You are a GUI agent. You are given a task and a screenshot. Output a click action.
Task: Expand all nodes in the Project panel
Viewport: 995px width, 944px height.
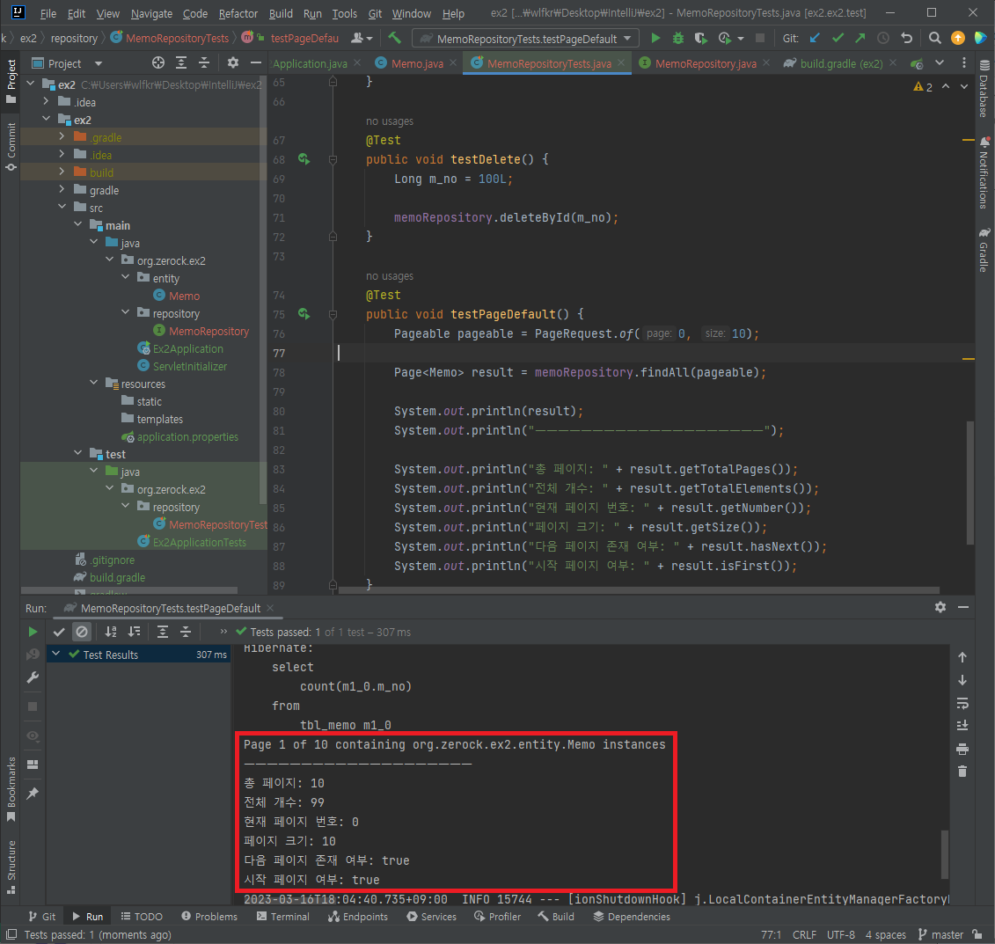pos(181,62)
